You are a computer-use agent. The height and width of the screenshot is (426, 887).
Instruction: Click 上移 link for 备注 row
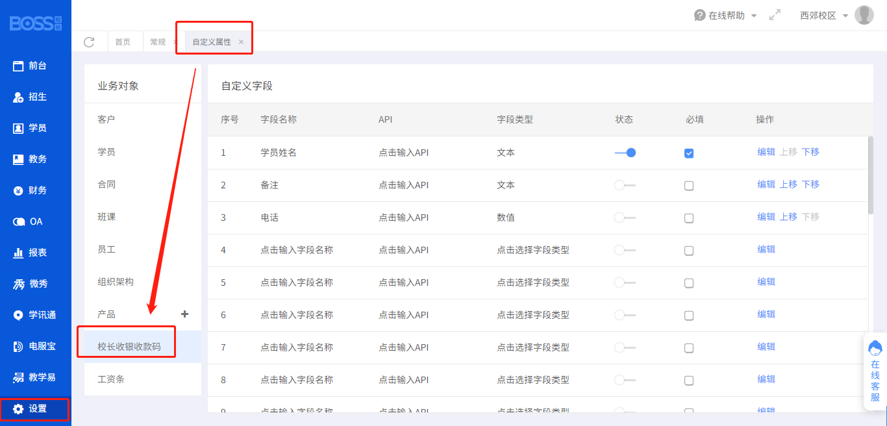coord(788,184)
